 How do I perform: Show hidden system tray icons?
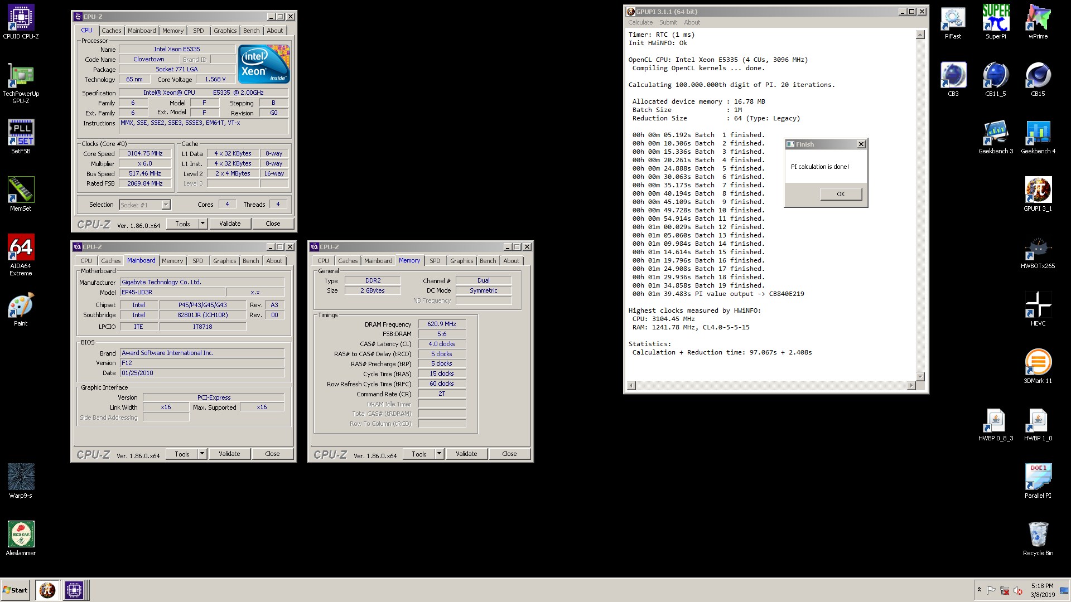click(979, 590)
